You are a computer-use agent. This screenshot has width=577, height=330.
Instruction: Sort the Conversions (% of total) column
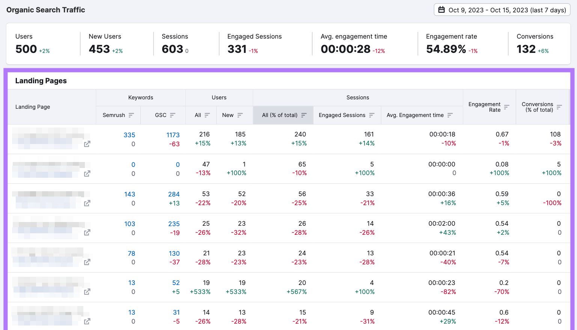point(560,106)
